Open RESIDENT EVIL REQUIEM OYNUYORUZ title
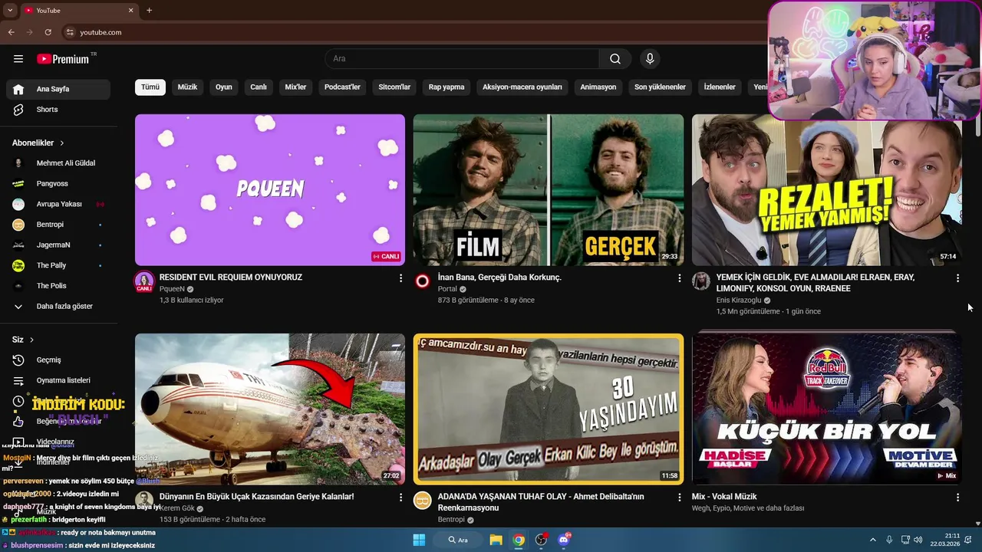Viewport: 982px width, 552px height. (231, 278)
